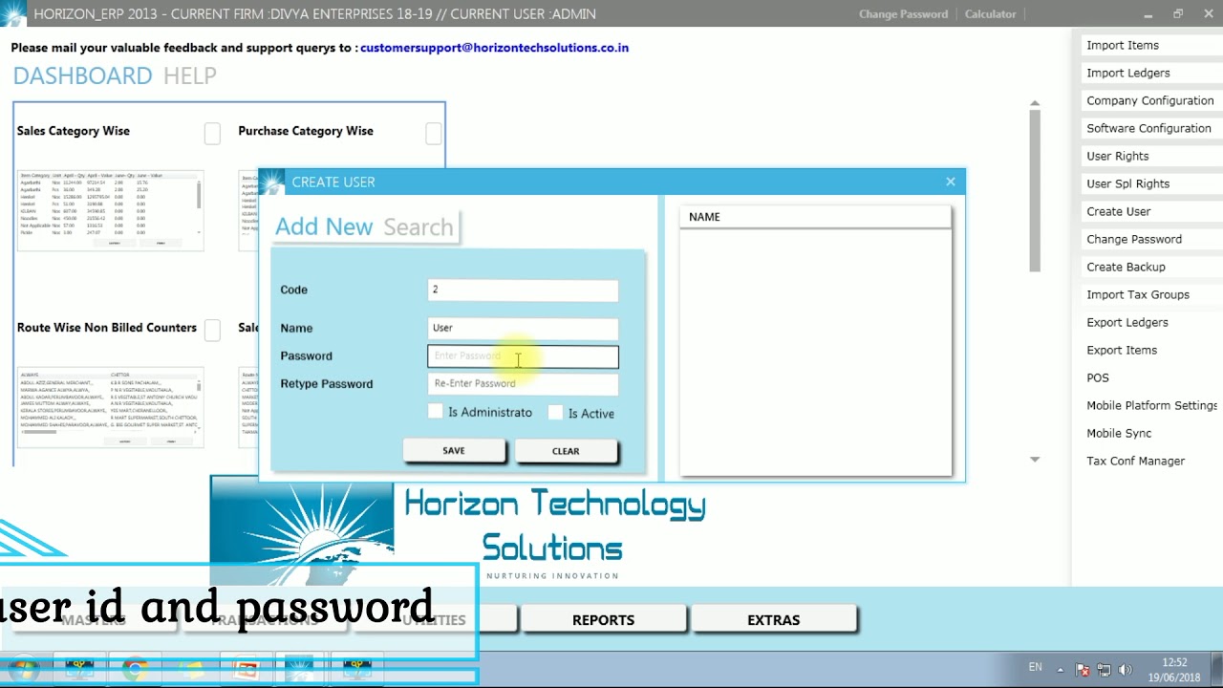The image size is (1223, 688).
Task: Click the Show Desktop strip on taskbar
Action: [x=1216, y=670]
